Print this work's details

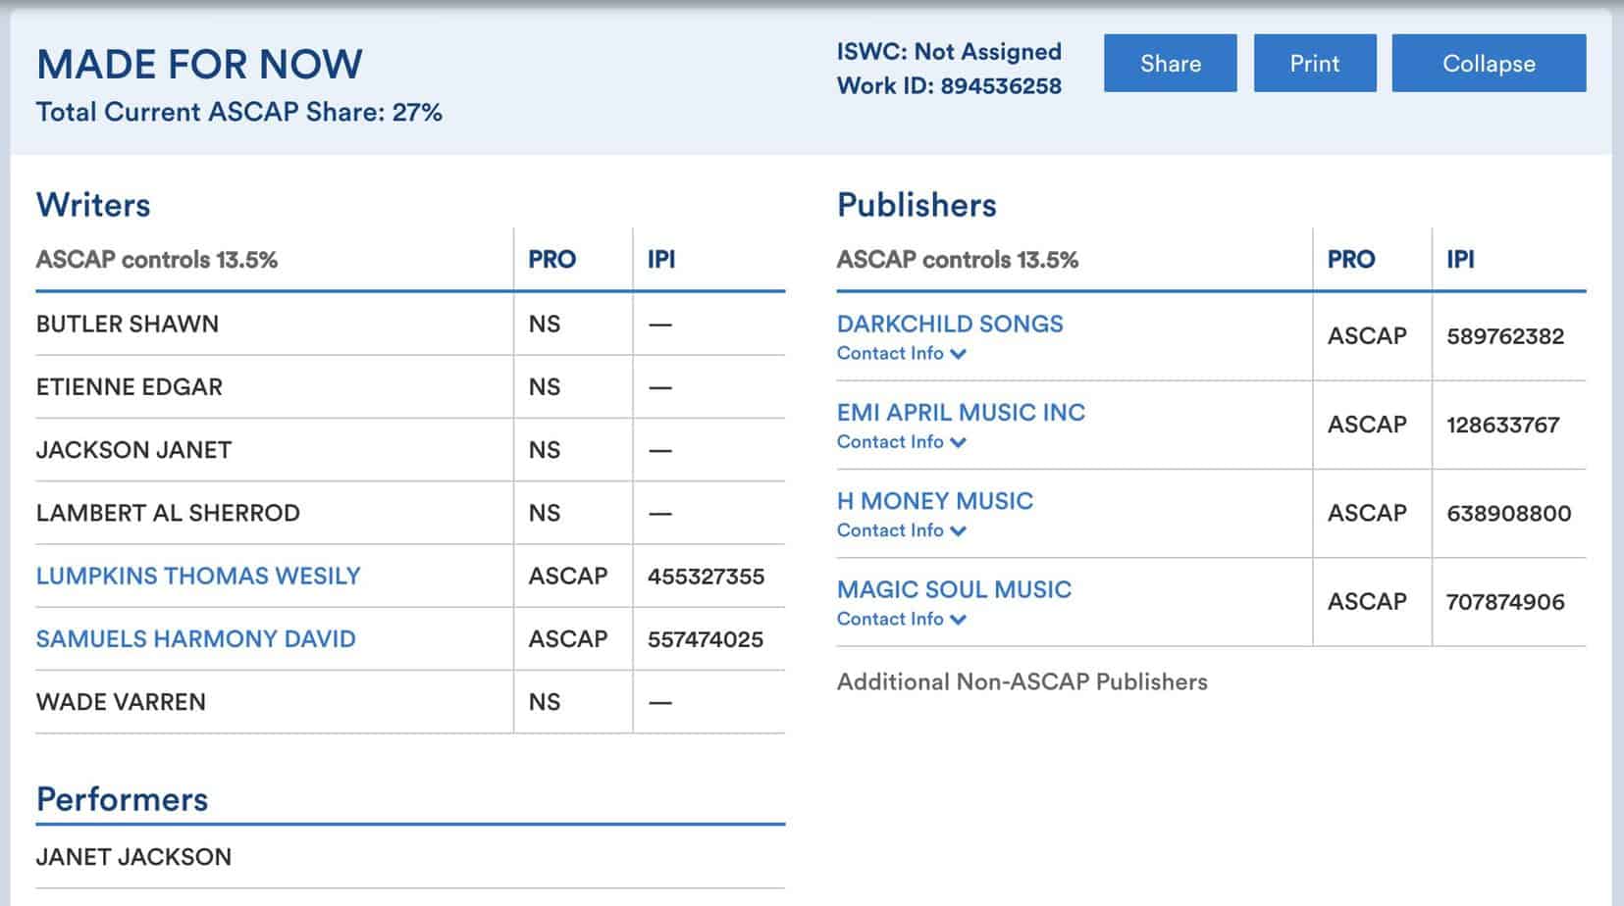[1314, 64]
